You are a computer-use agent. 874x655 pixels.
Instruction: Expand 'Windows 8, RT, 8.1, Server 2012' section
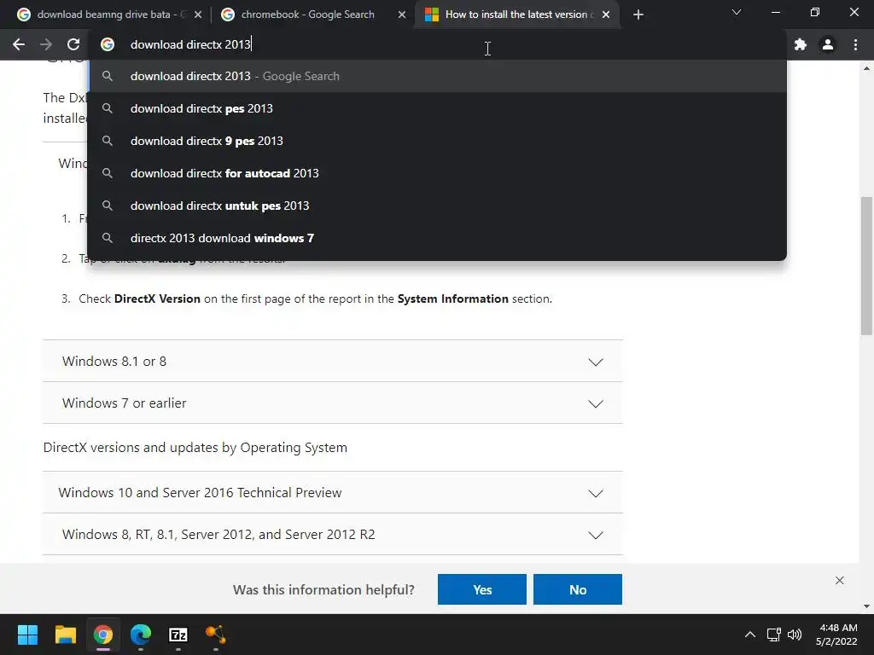[x=332, y=535]
